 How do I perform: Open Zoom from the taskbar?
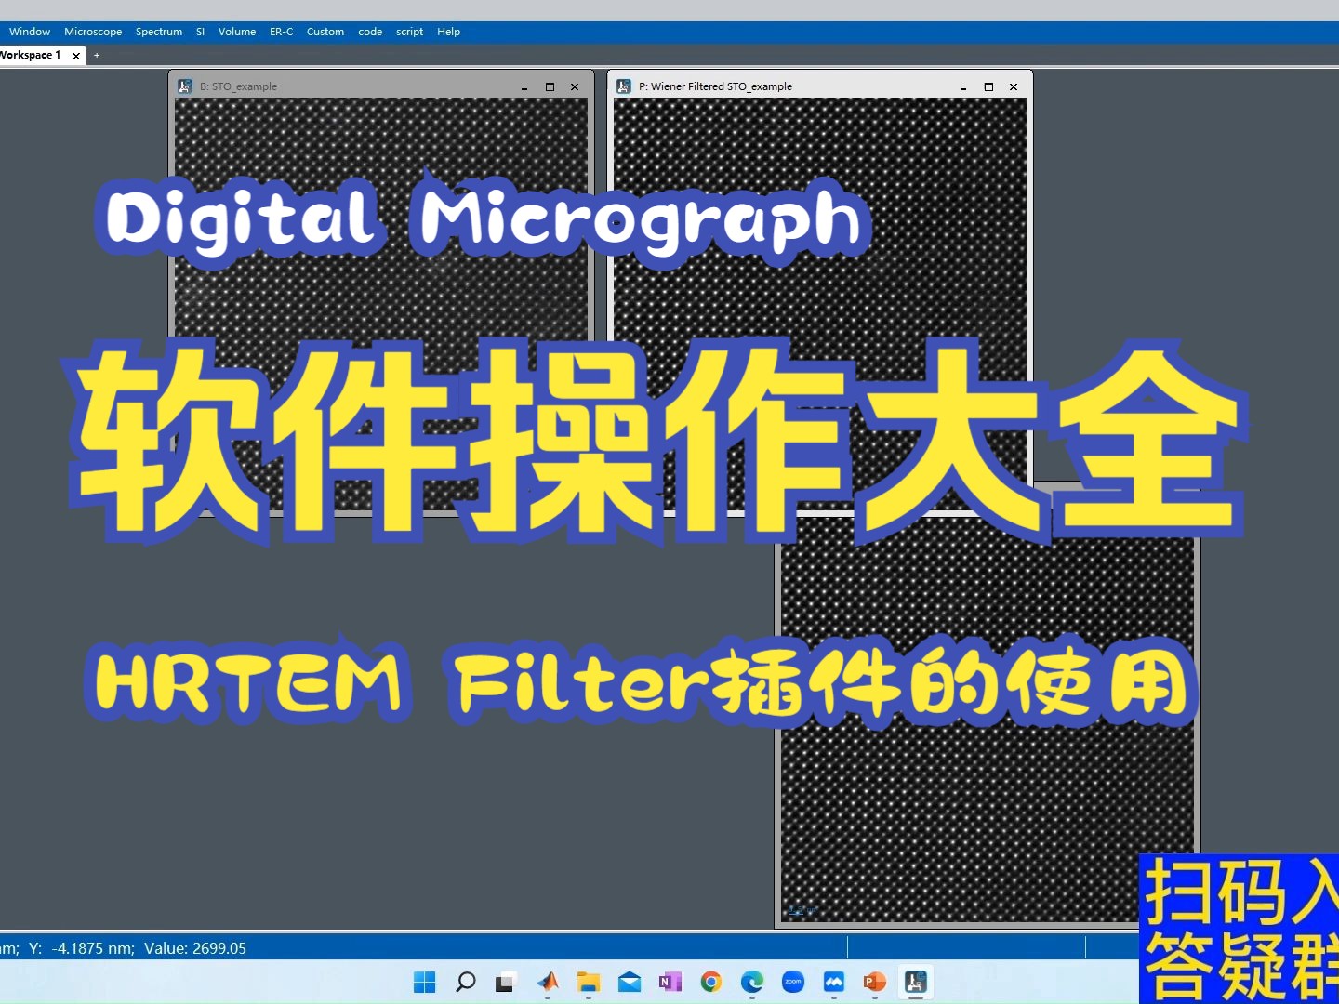(x=793, y=982)
